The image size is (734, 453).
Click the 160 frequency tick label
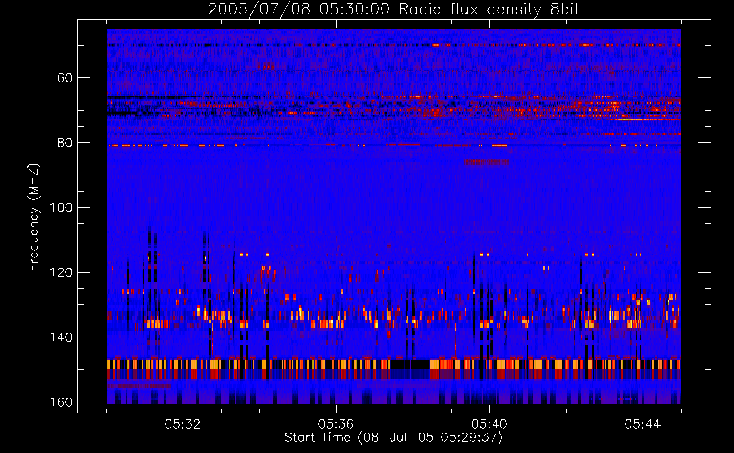[61, 402]
